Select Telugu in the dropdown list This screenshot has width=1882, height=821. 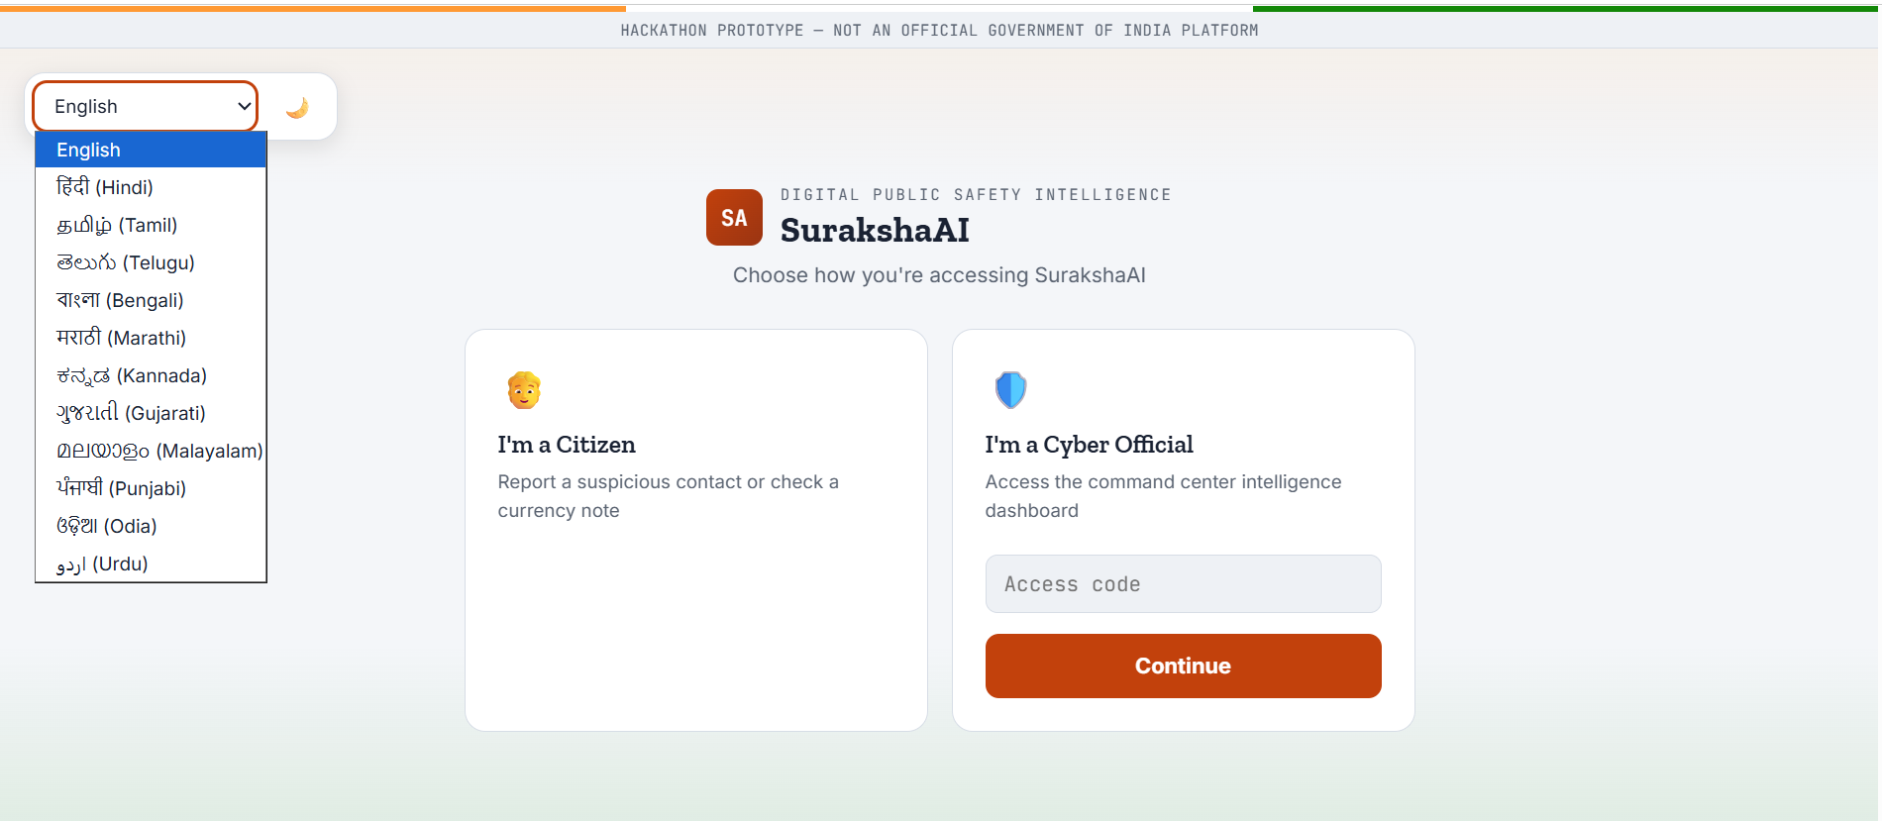[151, 262]
